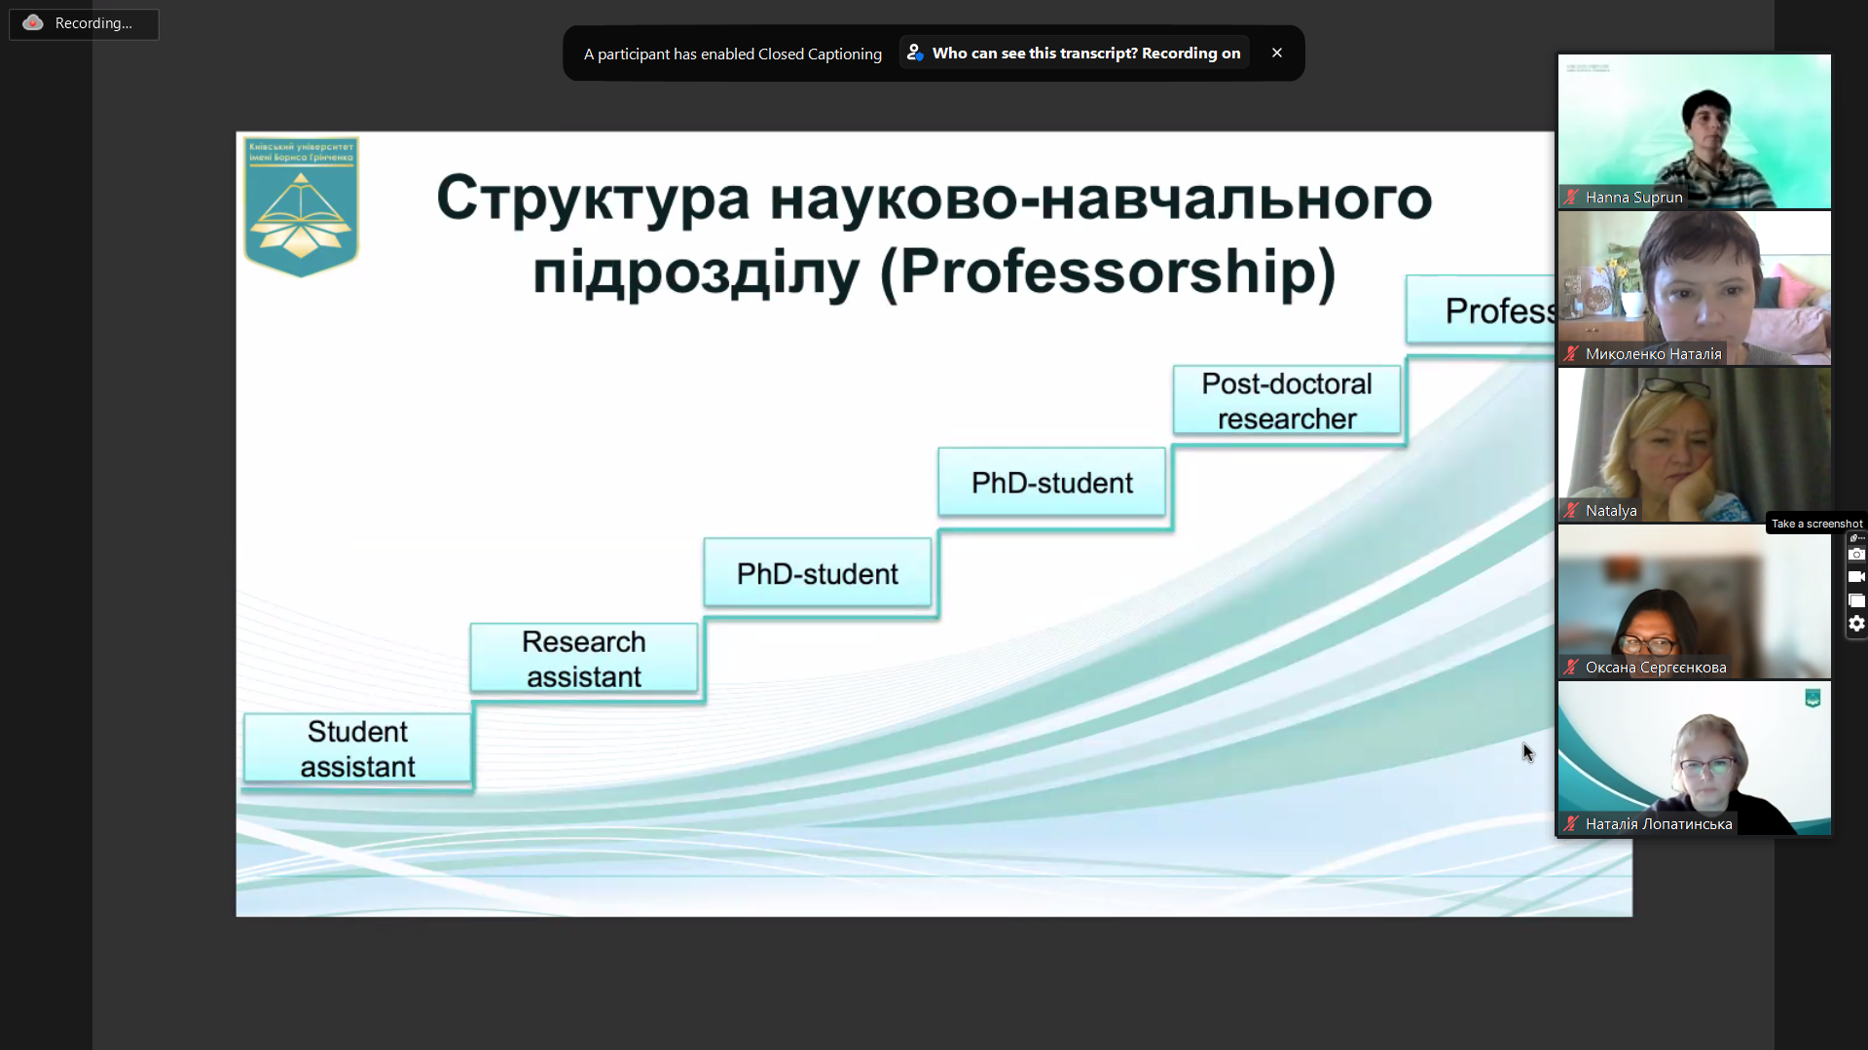Click muted mic icon for Миколенко Наталія
The width and height of the screenshot is (1868, 1050).
coord(1571,354)
